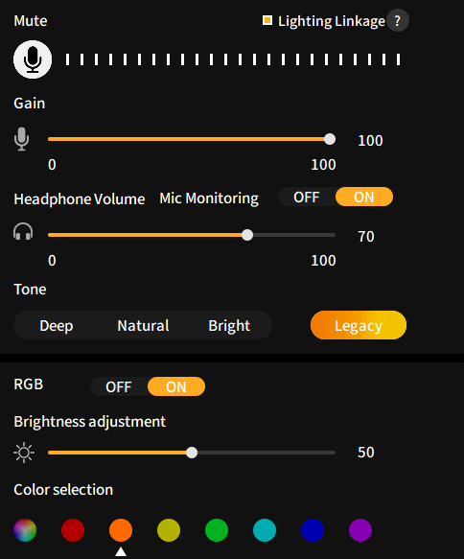Click the gain microphone icon
This screenshot has width=464, height=559.
click(x=22, y=139)
